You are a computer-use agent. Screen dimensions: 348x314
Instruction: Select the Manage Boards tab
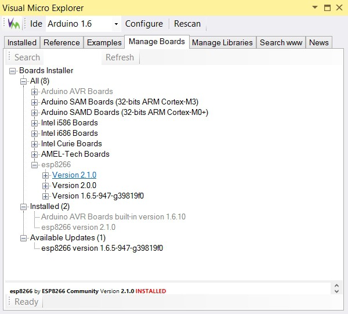(157, 42)
